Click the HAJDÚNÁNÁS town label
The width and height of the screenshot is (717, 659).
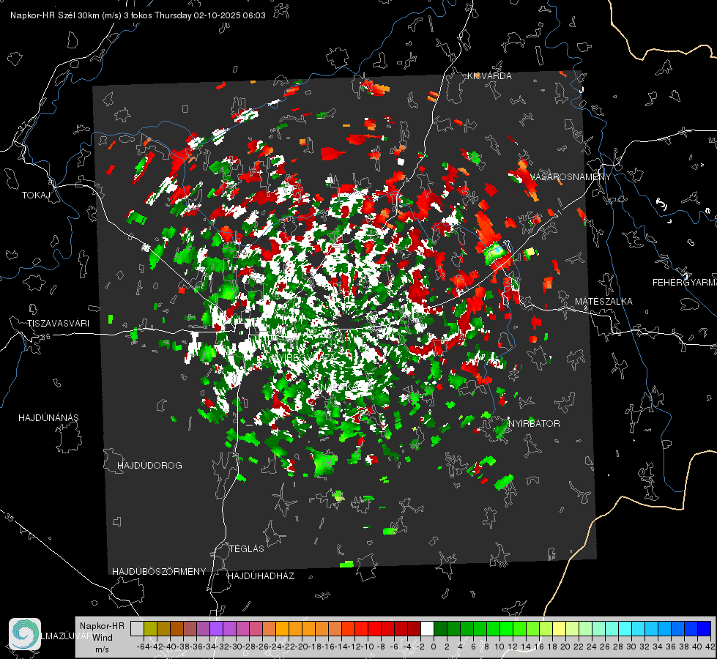click(48, 417)
